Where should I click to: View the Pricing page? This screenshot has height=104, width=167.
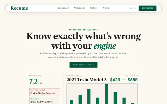(106, 8)
